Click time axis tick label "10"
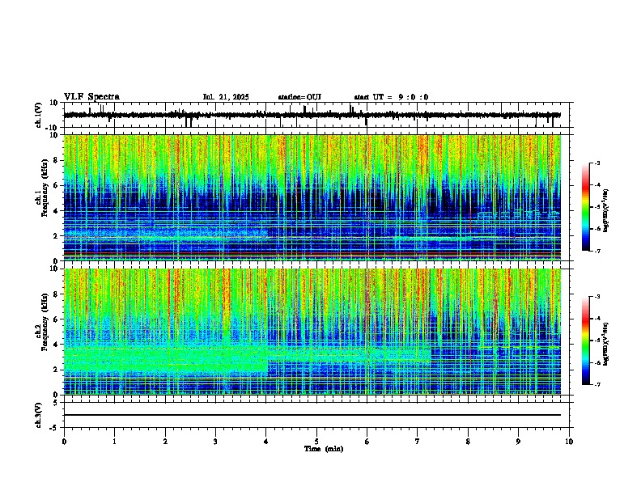Viewport: 641px width, 495px height. point(569,442)
